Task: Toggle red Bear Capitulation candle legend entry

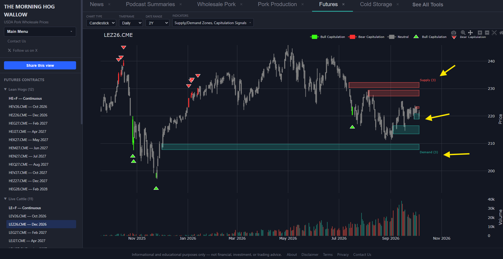Action: [x=367, y=37]
